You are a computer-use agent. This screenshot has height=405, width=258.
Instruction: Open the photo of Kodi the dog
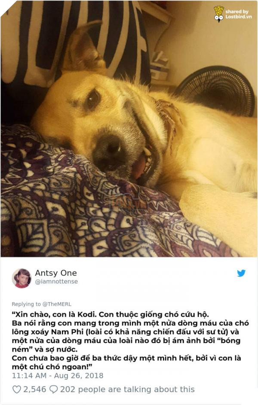tap(129, 128)
